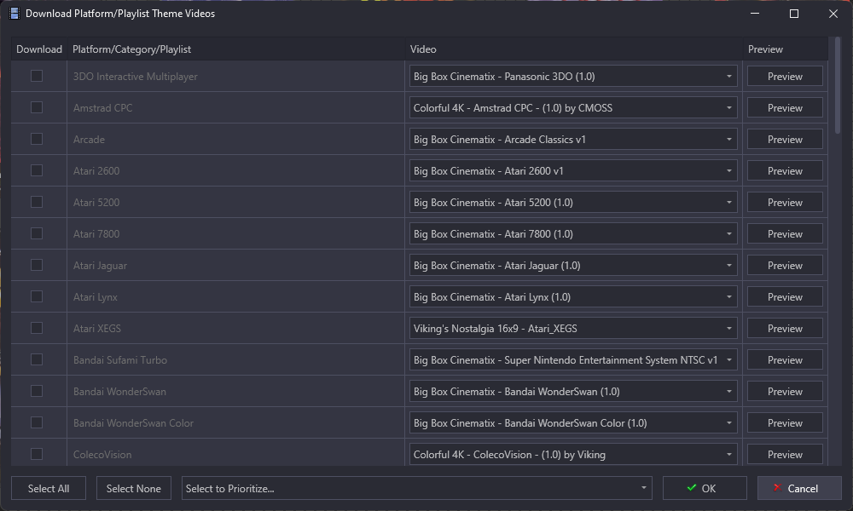This screenshot has width=853, height=511.
Task: Open the Atari 5200 (1.0) video dropdown
Action: point(573,202)
